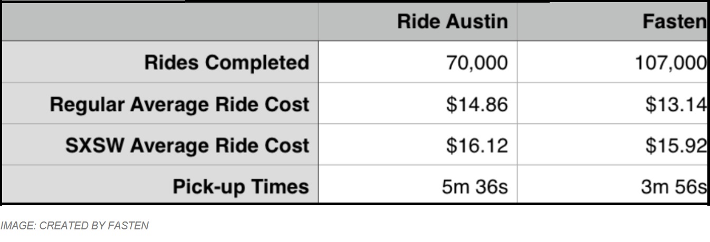Select the Regular Average Ride Cost label
710x242 pixels.
tap(179, 104)
